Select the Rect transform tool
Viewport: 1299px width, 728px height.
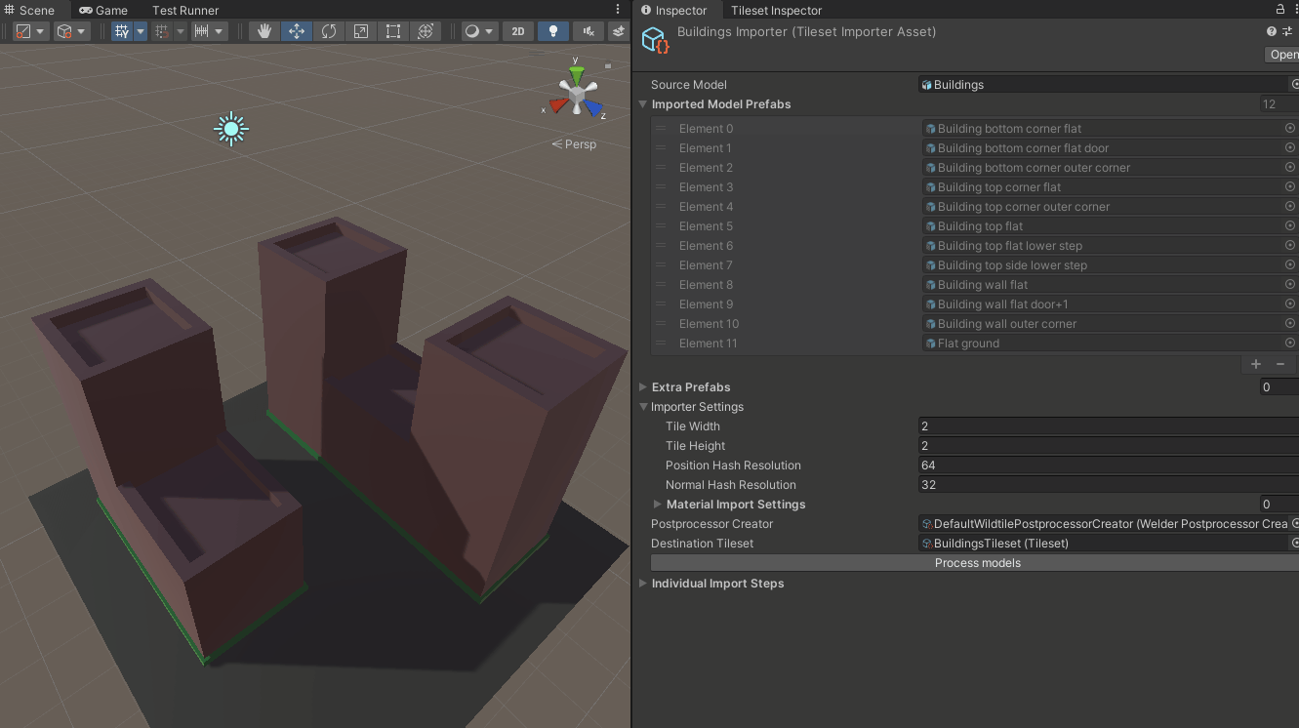pos(392,30)
